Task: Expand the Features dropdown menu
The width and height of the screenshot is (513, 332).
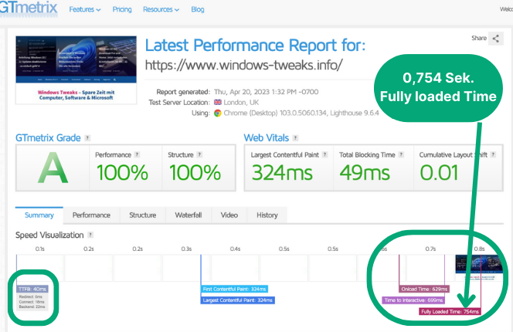Action: (x=85, y=10)
